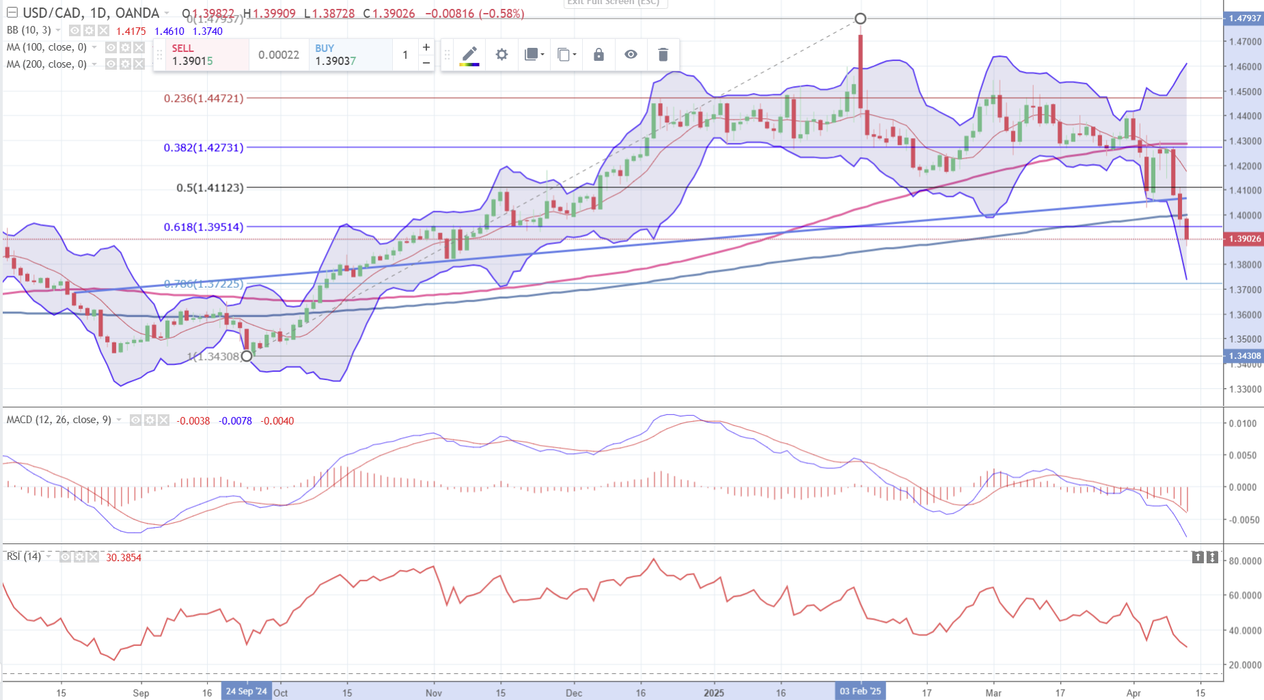The width and height of the screenshot is (1264, 700).
Task: Change line color with pencil swatch
Action: click(469, 55)
